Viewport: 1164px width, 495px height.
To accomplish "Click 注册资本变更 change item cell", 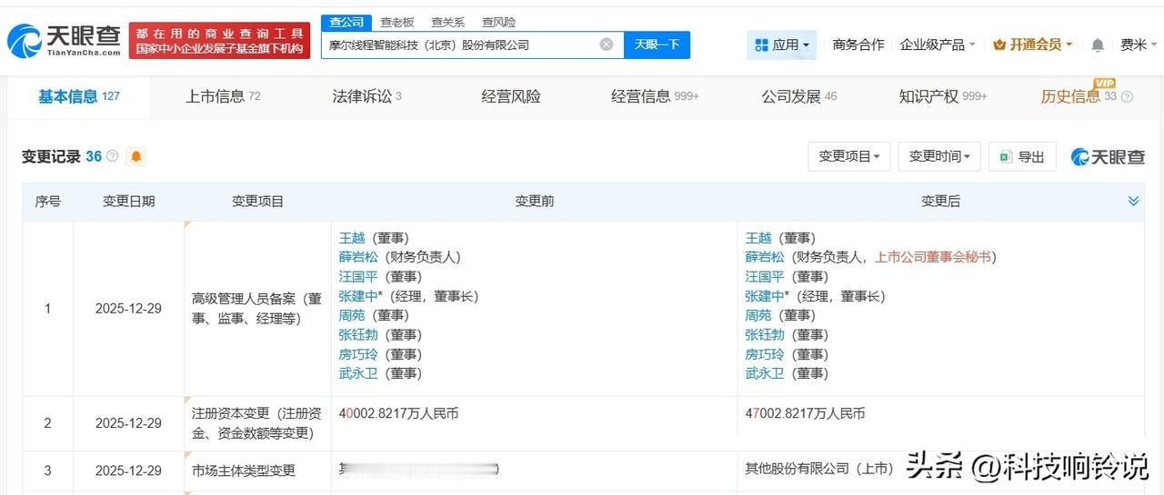I will 256,423.
